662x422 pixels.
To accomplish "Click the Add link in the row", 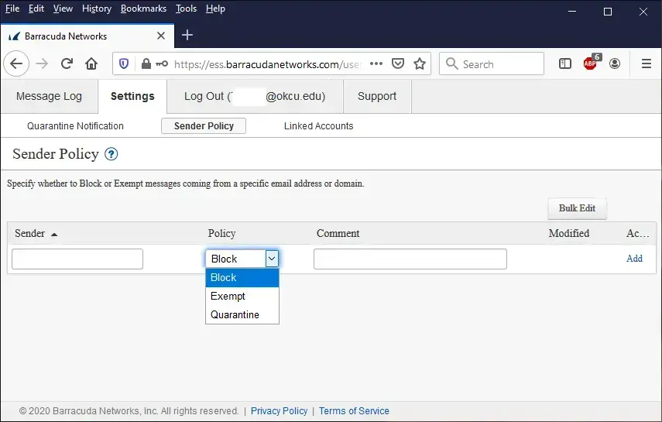I will click(x=634, y=259).
